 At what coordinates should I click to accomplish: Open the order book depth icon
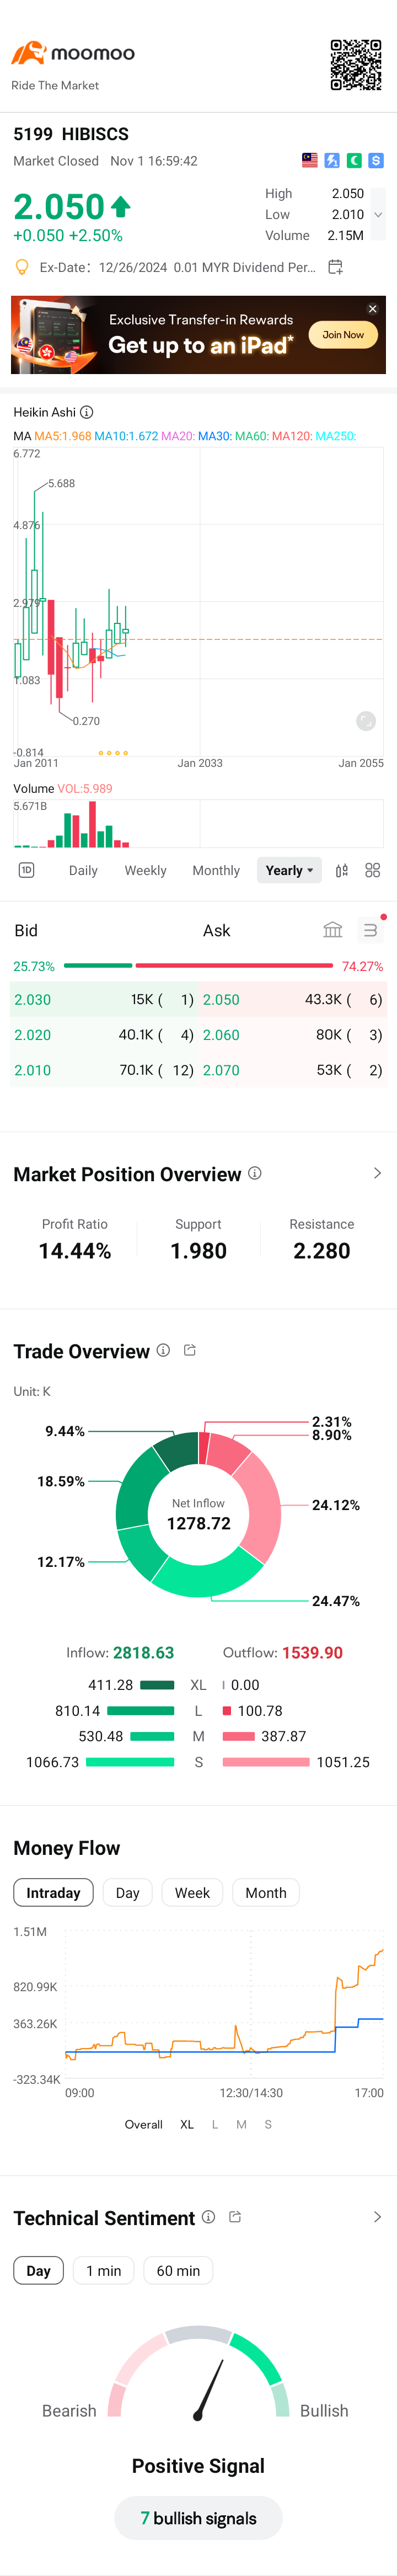point(370,930)
